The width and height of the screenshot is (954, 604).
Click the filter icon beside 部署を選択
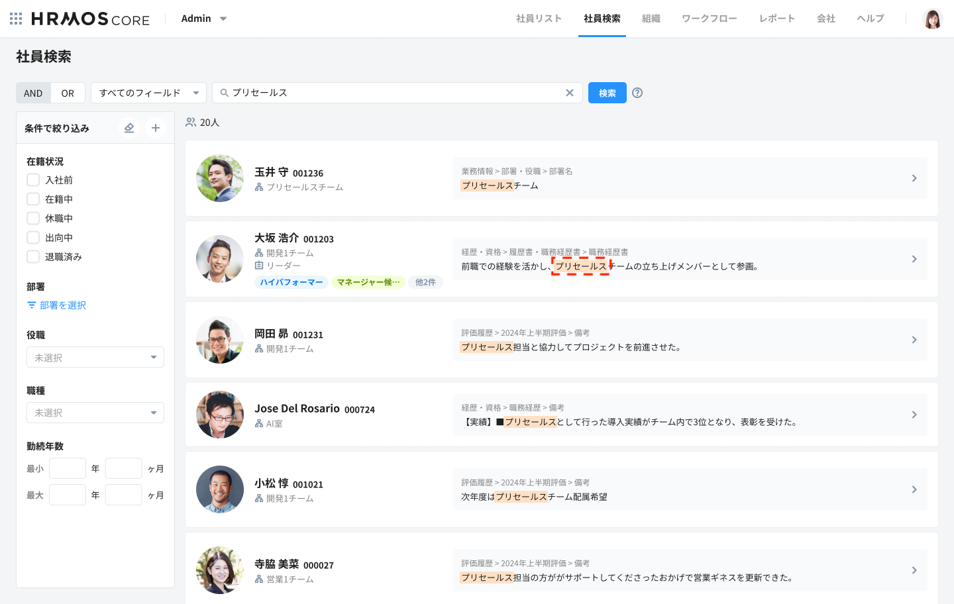31,305
